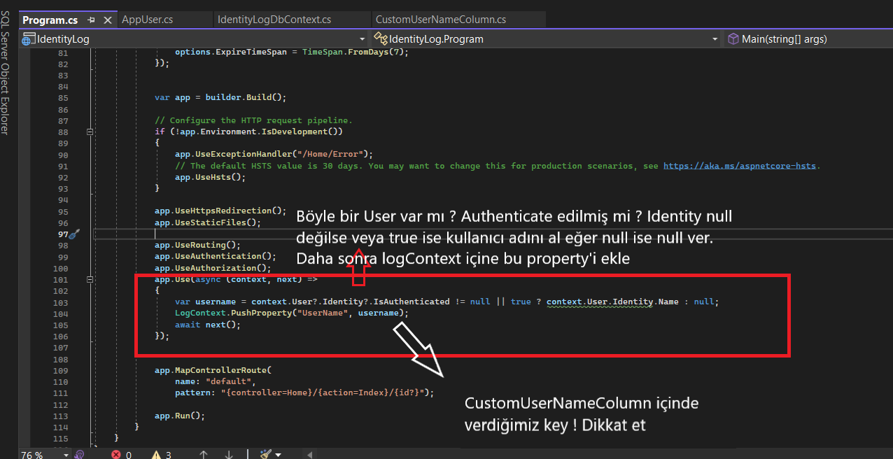Click the pin icon on the Program.cs tab
This screenshot has height=459, width=893.
(91, 20)
